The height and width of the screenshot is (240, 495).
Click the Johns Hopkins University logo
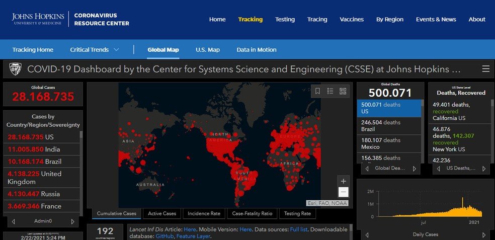38,19
